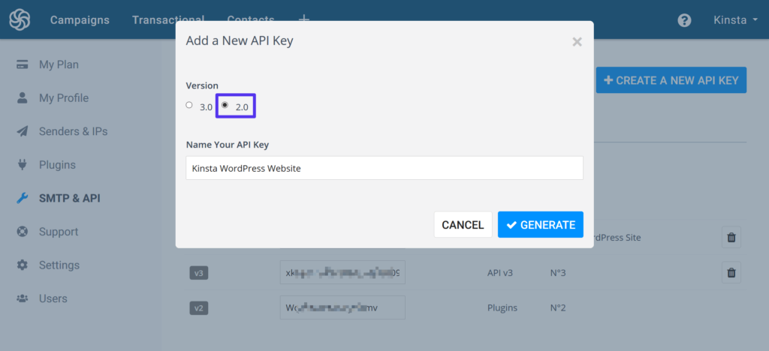Select the 2.0 version radio button

click(x=225, y=106)
